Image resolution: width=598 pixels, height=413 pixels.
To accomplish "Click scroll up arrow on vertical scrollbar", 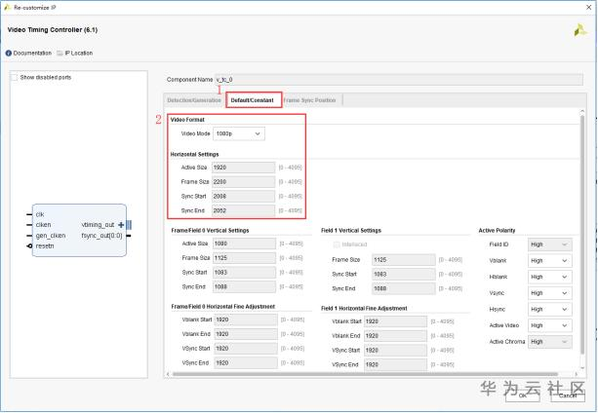I will coord(582,111).
